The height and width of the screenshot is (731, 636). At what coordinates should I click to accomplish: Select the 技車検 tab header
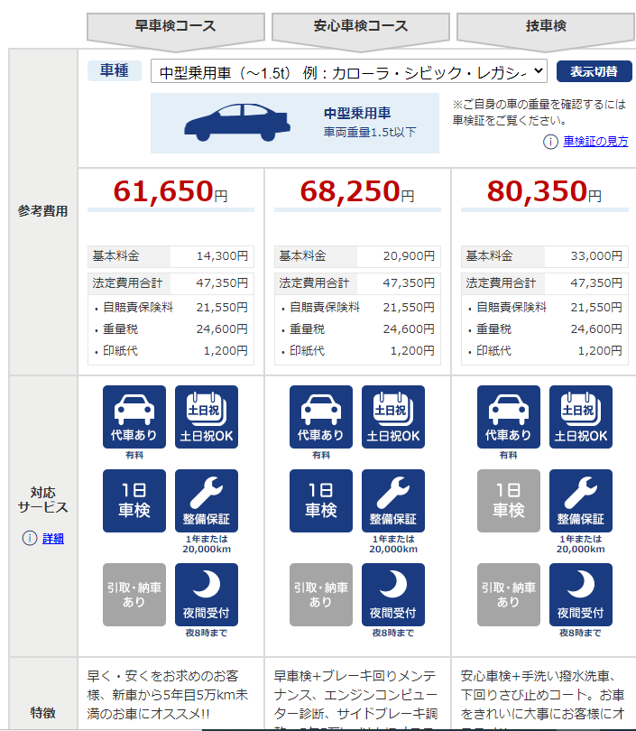pyautogui.click(x=545, y=26)
